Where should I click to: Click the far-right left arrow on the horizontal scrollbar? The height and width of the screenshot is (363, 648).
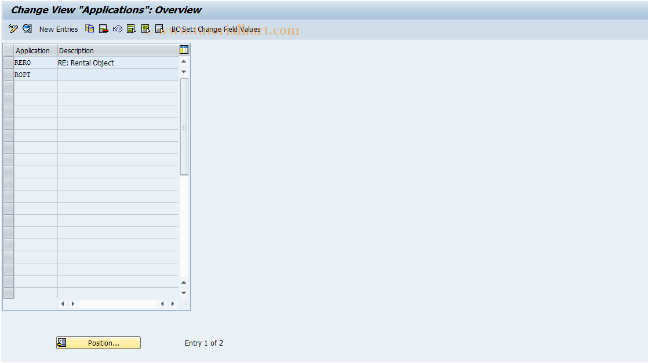point(162,304)
